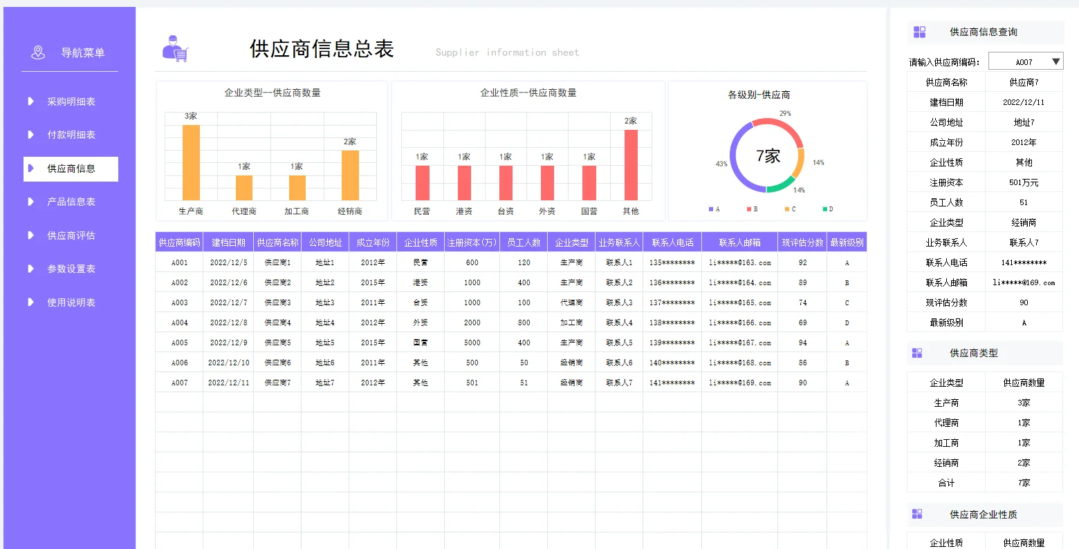Click the 供应商信息总表 title
1079x549 pixels.
(x=322, y=48)
